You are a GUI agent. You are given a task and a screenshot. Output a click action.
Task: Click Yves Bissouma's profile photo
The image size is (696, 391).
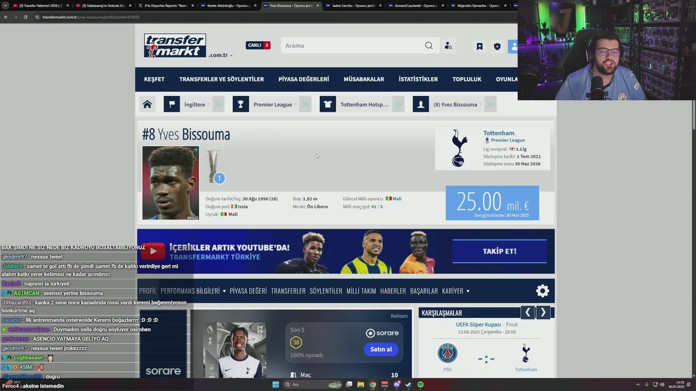pos(171,183)
